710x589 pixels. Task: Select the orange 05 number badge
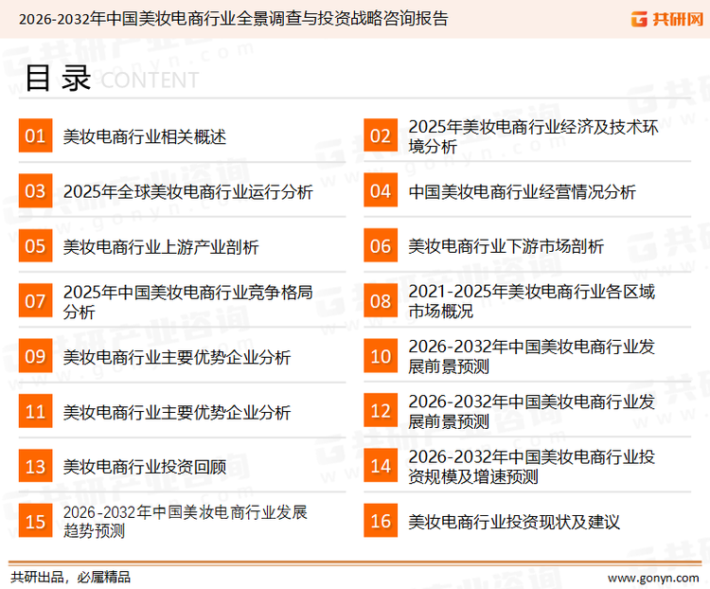click(35, 246)
